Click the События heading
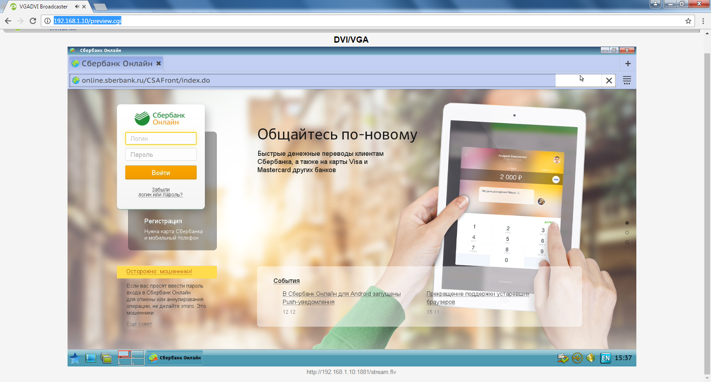 point(287,281)
